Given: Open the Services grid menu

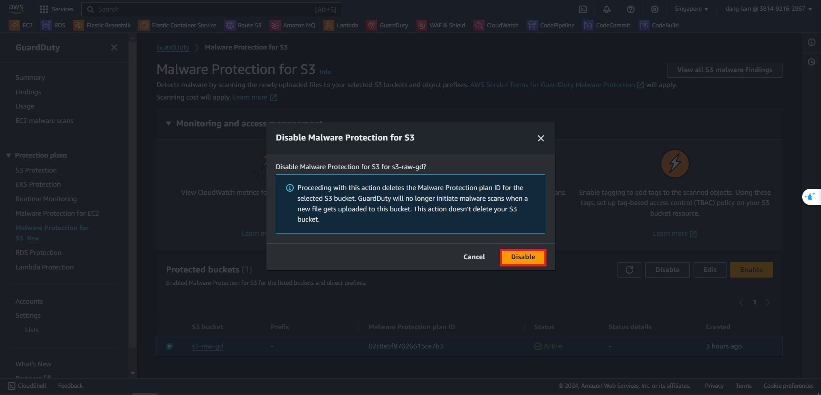Looking at the screenshot, I should pyautogui.click(x=56, y=9).
